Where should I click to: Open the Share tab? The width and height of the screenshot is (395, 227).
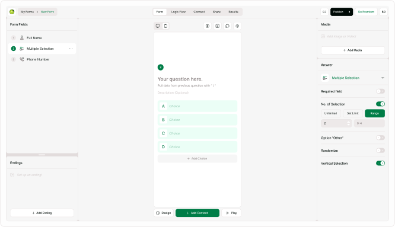pos(216,12)
